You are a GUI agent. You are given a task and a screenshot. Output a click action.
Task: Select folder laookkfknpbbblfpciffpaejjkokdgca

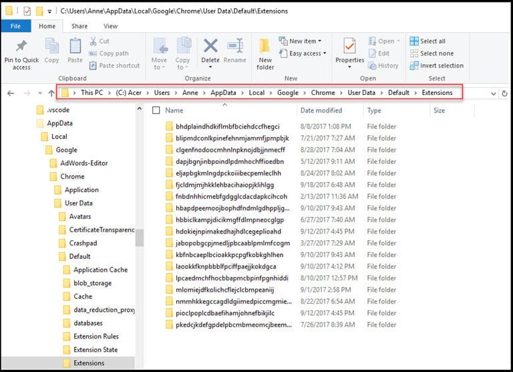tap(226, 266)
